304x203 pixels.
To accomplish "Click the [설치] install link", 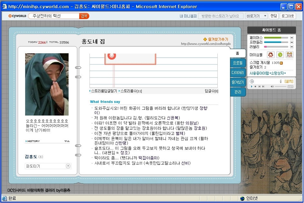I will [x=289, y=81].
